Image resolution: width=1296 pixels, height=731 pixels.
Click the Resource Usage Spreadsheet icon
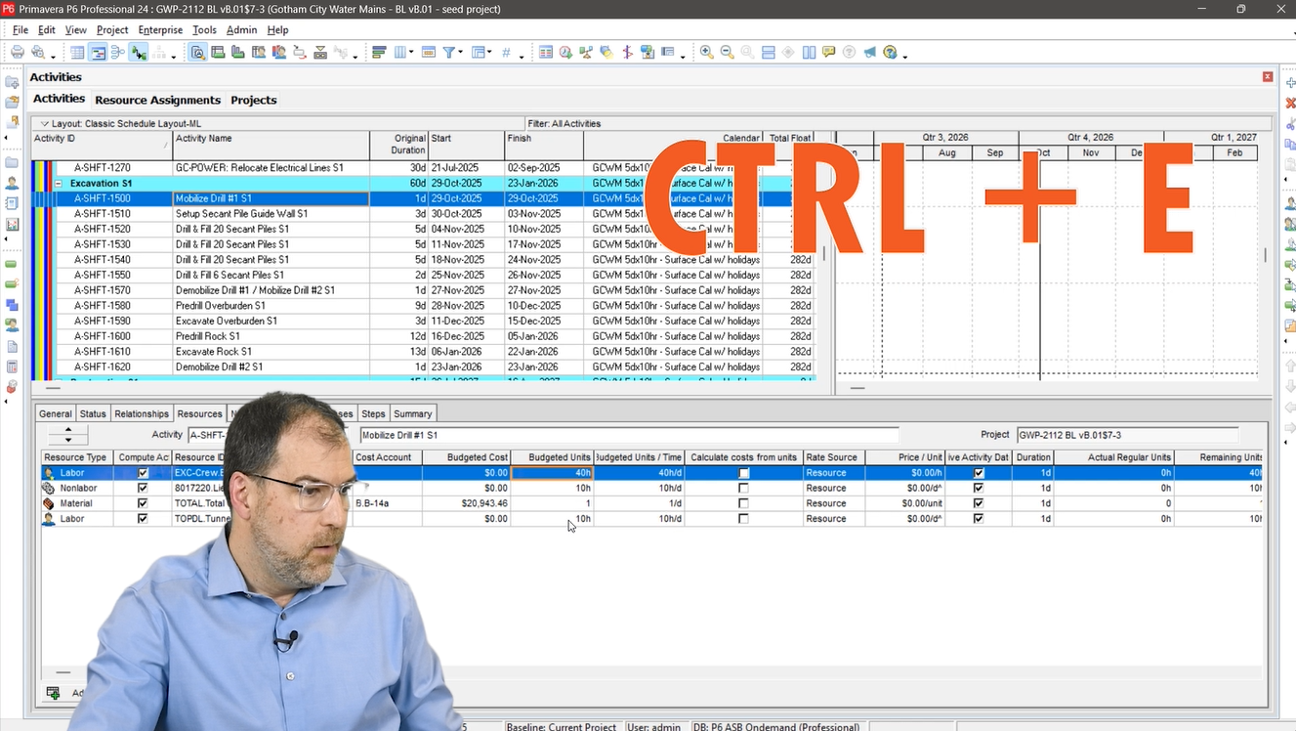(259, 53)
